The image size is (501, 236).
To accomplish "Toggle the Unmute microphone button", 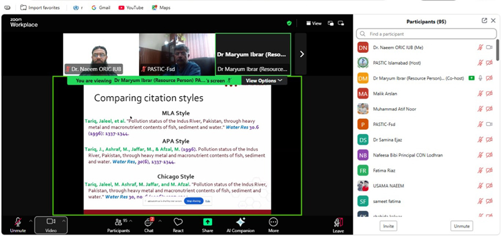I will pos(17,223).
